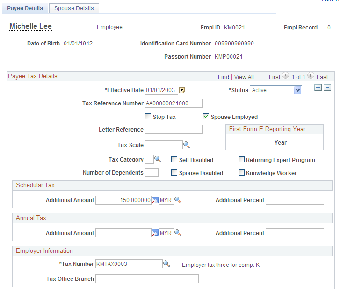The image size is (340, 294).
Task: Add a new Payee Tax Details row
Action: 318,88
